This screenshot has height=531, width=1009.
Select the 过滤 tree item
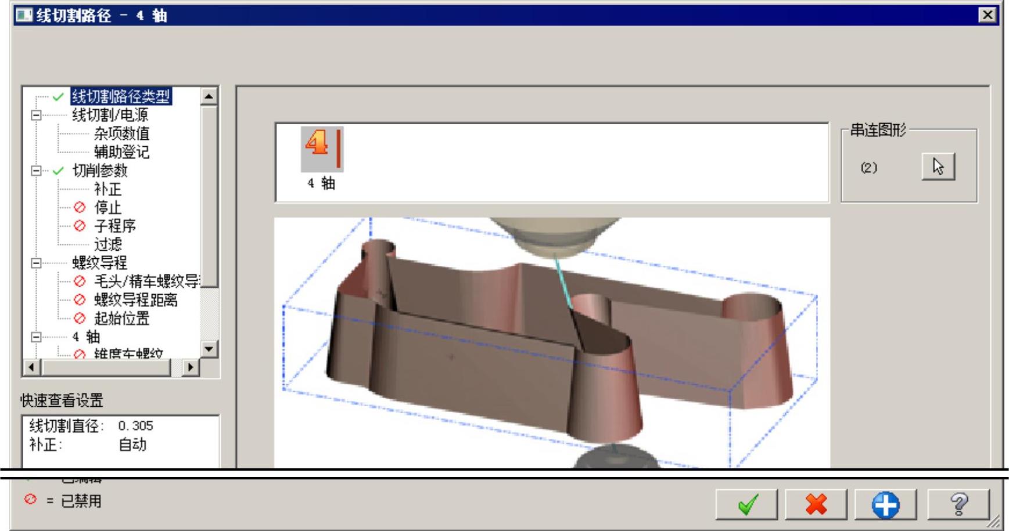[107, 244]
